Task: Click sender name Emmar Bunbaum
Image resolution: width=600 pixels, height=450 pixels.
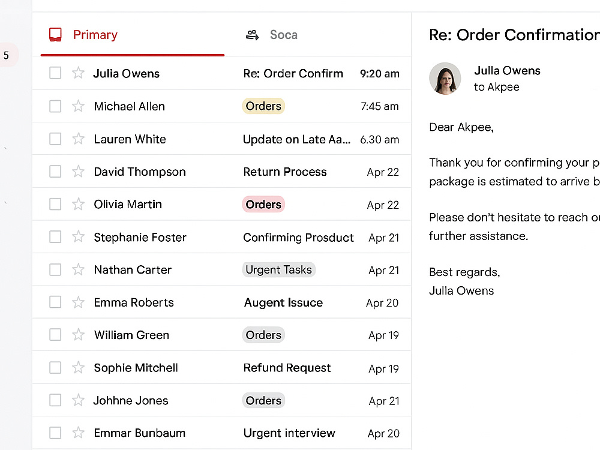Action: coord(140,433)
